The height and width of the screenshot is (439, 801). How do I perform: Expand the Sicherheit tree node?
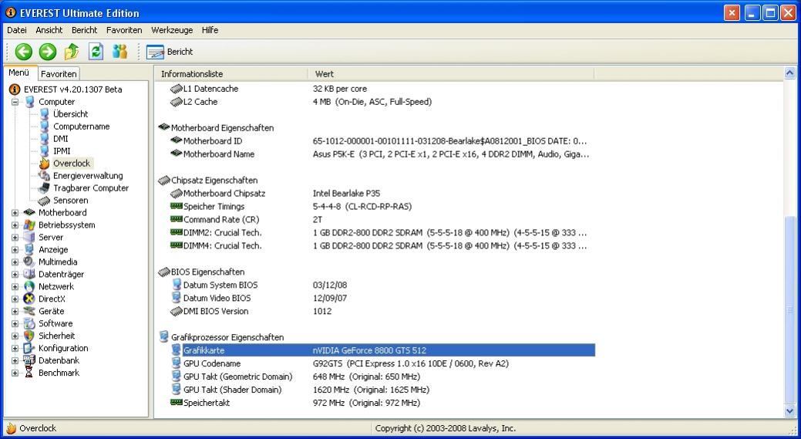pyautogui.click(x=15, y=336)
